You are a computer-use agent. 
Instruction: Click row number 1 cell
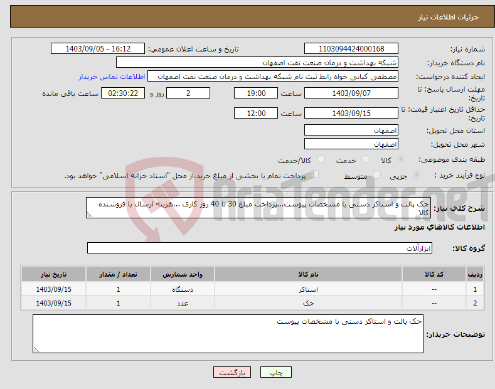475,289
